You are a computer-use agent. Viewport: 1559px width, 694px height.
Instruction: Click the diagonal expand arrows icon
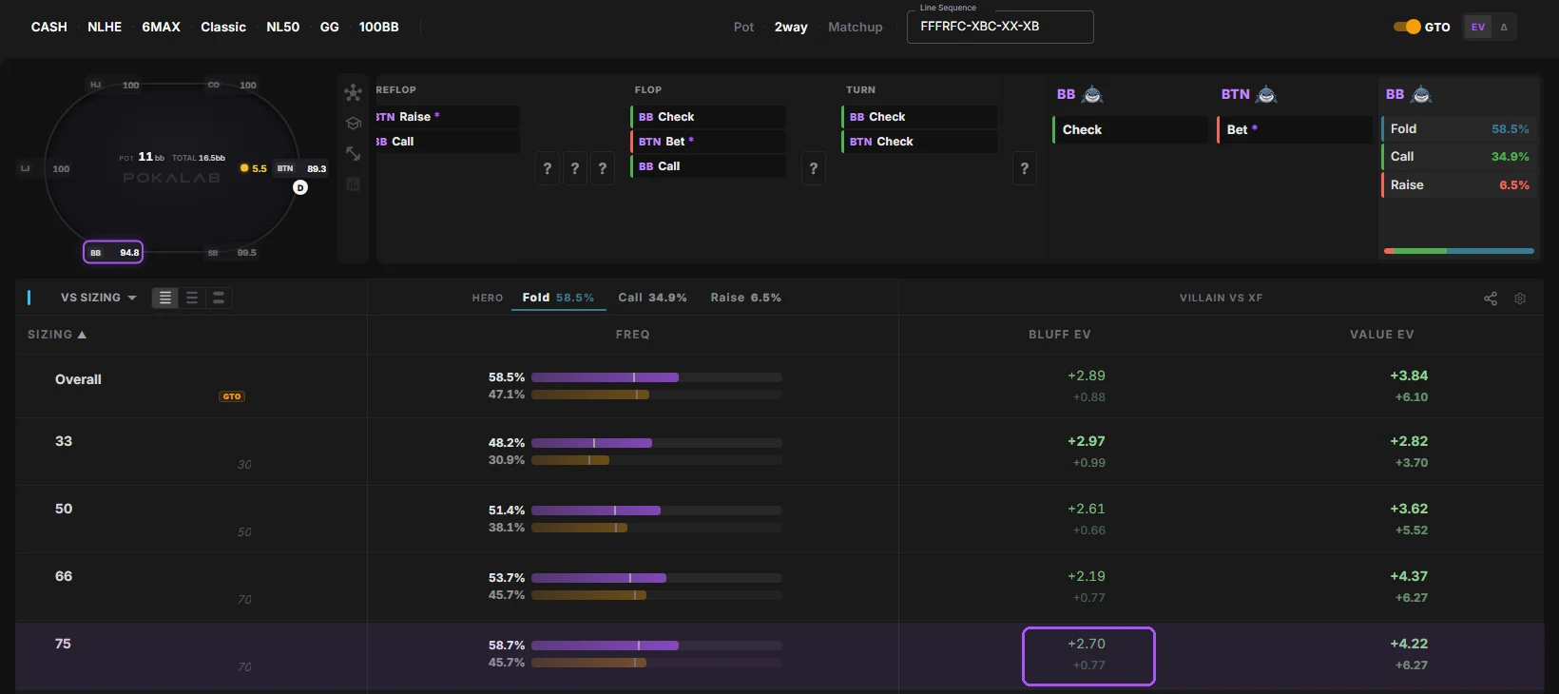coord(353,153)
